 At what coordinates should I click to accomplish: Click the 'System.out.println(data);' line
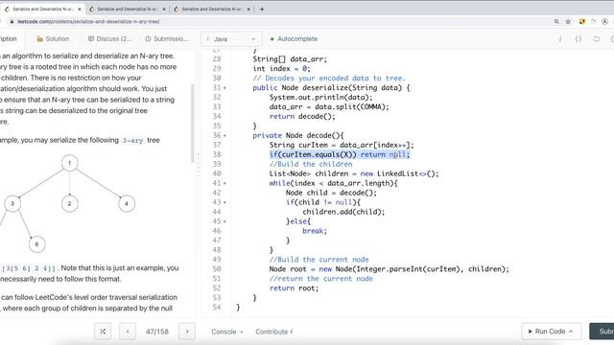tap(321, 97)
